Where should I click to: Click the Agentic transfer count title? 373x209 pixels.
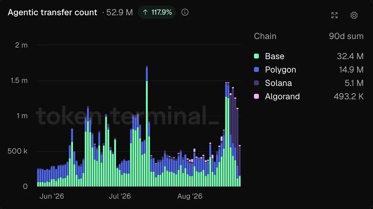pos(53,12)
